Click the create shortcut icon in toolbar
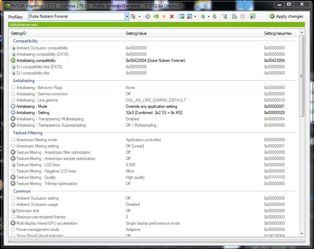 point(253,16)
